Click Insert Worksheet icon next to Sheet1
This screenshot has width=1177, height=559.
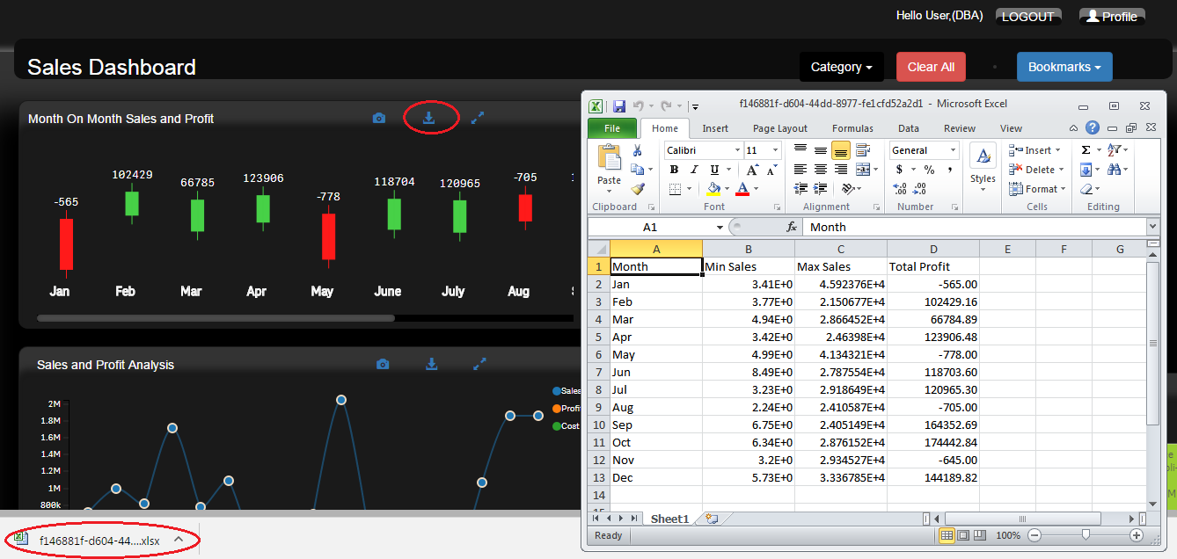pos(711,519)
